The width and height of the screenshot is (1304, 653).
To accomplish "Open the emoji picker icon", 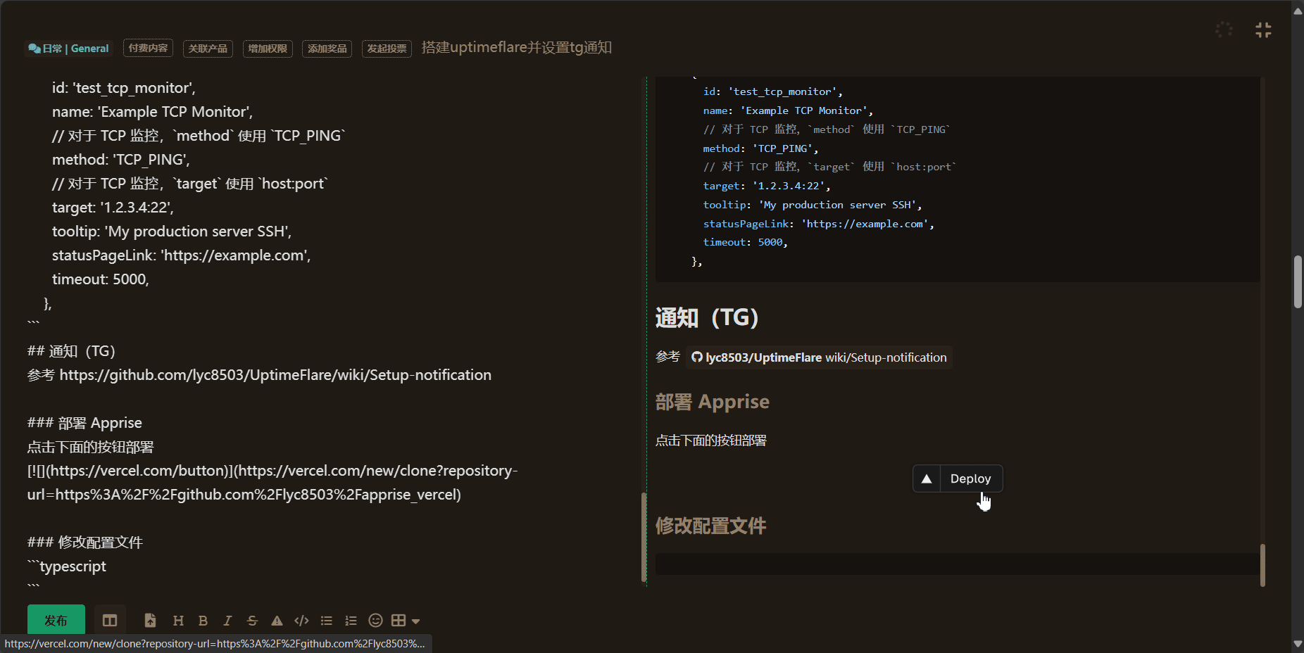I will point(376,620).
